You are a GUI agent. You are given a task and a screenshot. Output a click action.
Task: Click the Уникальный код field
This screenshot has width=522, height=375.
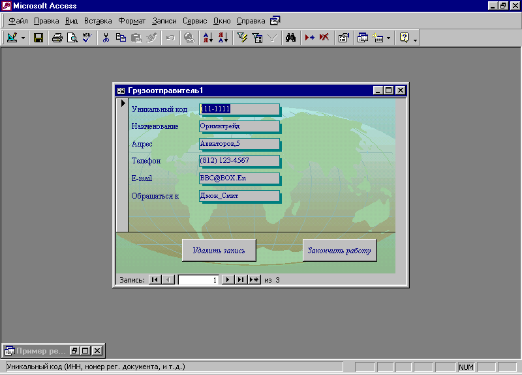(239, 109)
